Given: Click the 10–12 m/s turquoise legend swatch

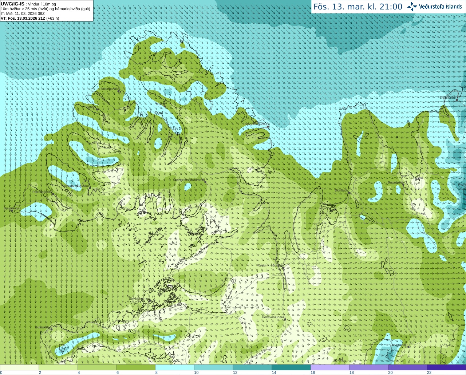Looking at the screenshot, I should 213,367.
